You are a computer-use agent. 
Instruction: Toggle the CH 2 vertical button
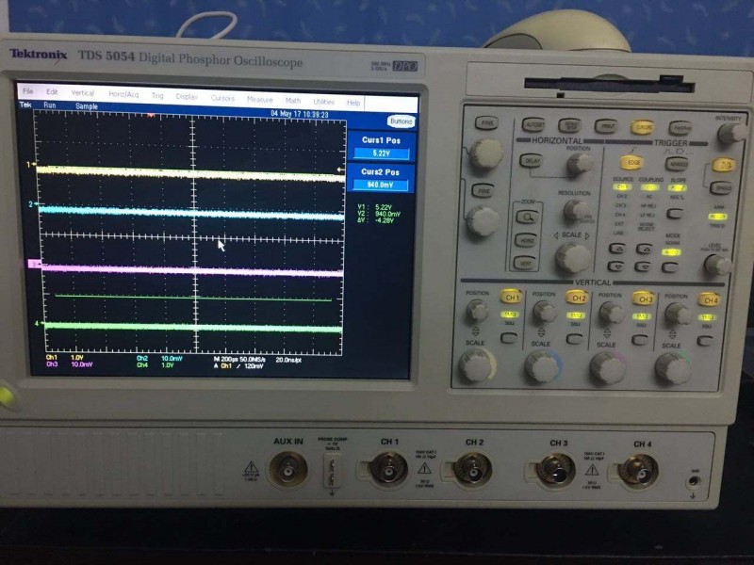click(x=578, y=299)
